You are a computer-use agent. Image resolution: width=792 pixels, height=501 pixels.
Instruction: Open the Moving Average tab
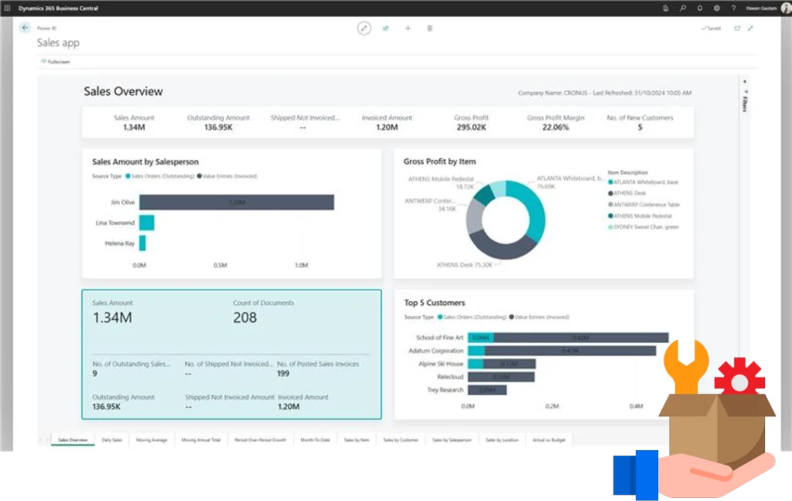point(152,440)
